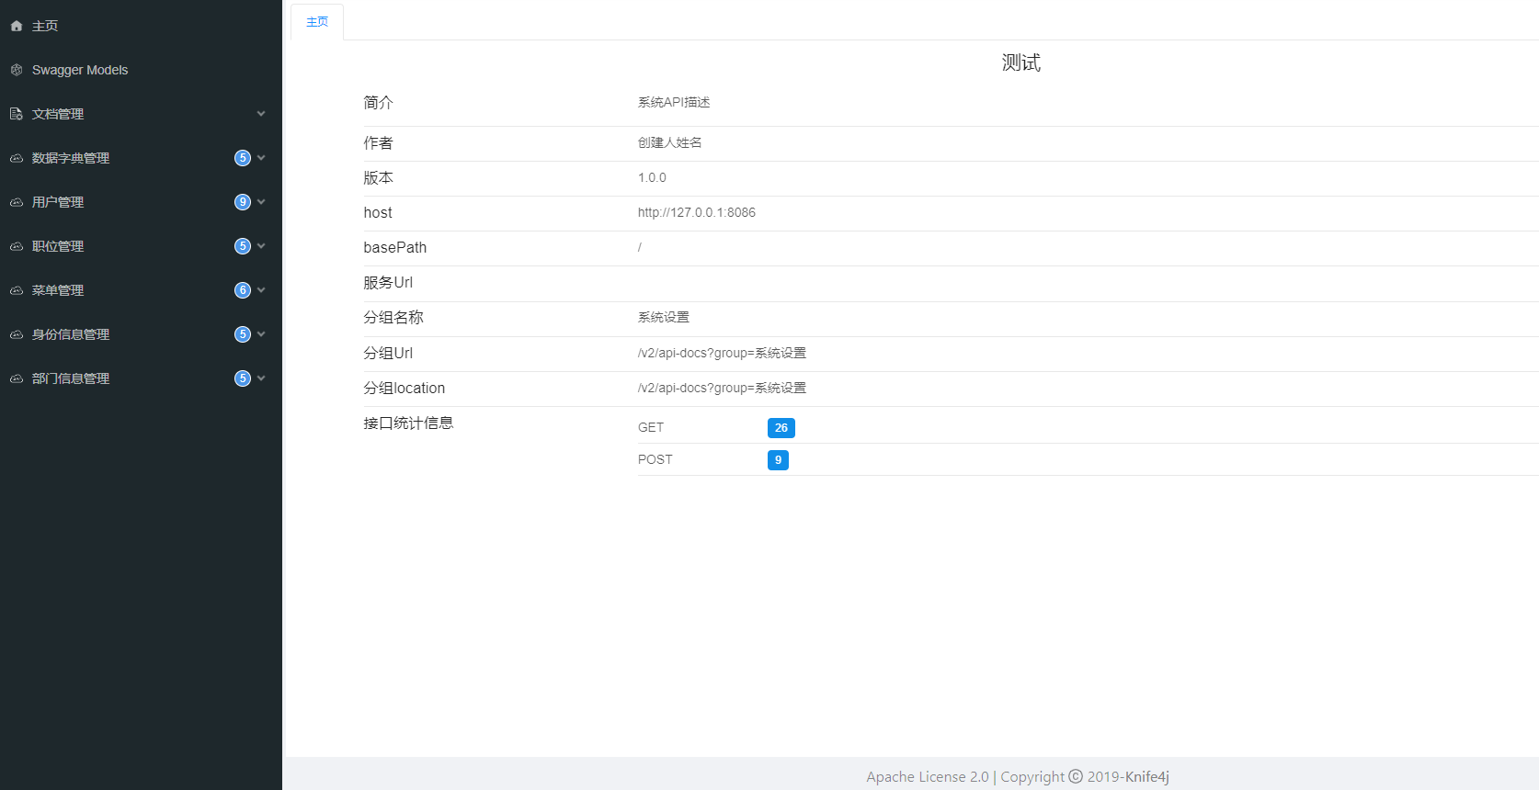Open the 文档管理 menu
Image resolution: width=1539 pixels, height=790 pixels.
(x=141, y=114)
